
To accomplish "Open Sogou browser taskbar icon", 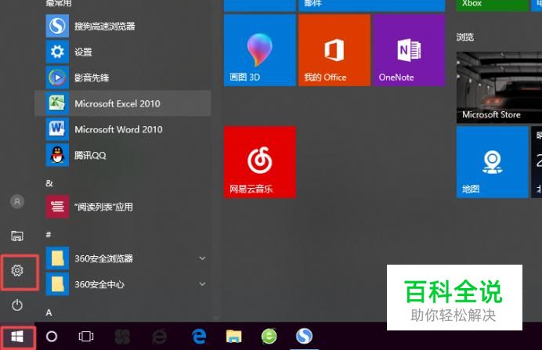I will coord(304,336).
